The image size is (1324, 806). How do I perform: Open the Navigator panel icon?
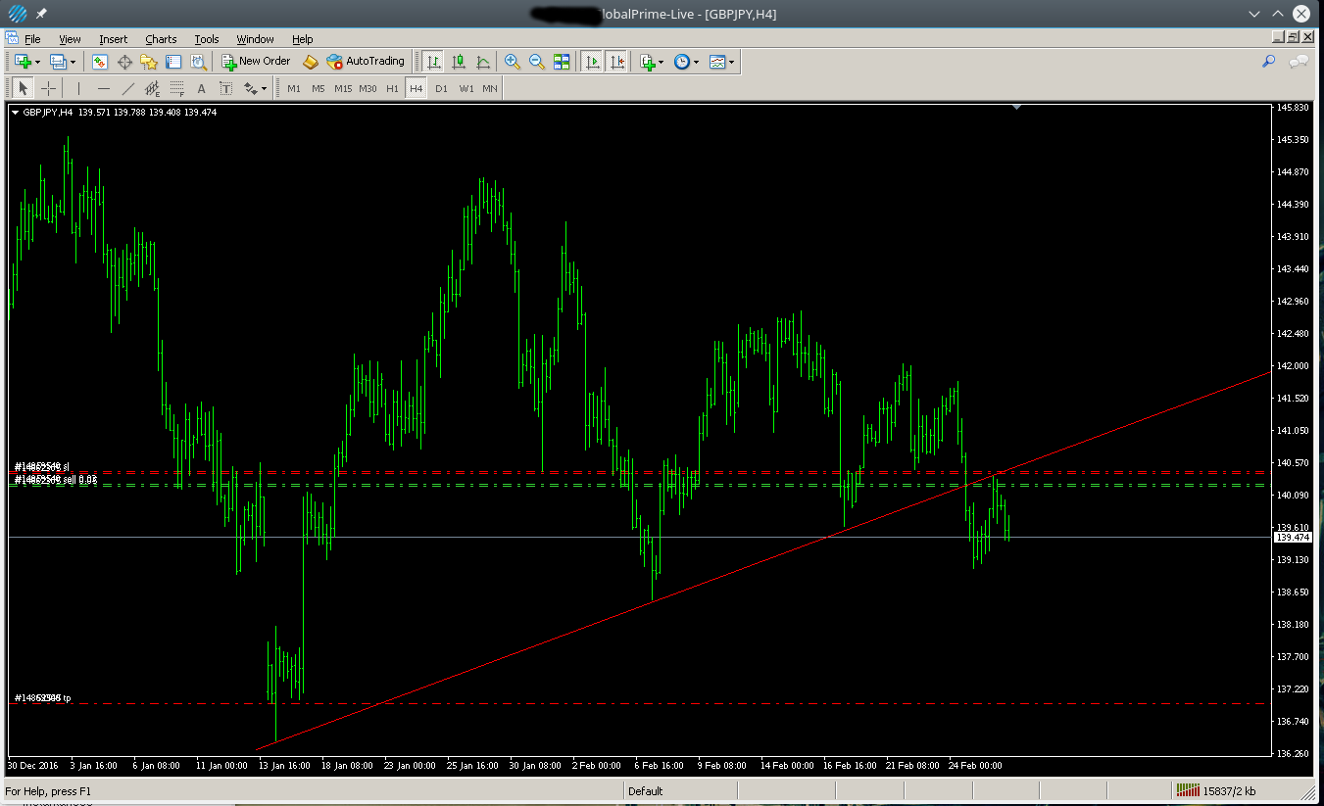tap(149, 61)
